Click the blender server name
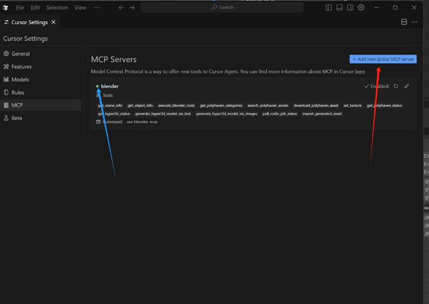 (109, 86)
